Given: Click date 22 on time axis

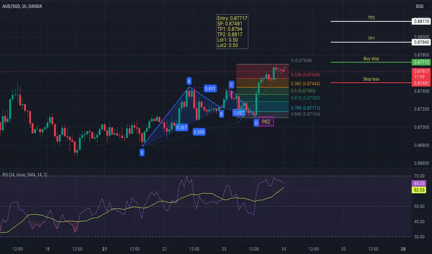Looking at the screenshot, I should pos(164,249).
